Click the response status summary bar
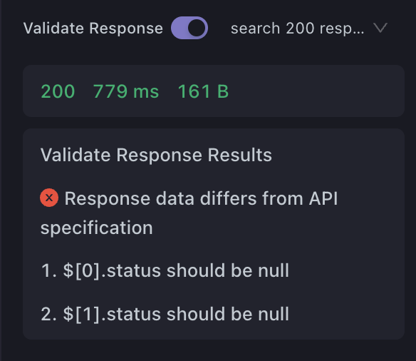 tap(214, 91)
